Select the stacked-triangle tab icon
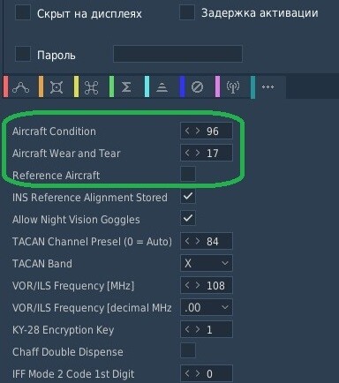This screenshot has width=339, height=383. point(162,87)
